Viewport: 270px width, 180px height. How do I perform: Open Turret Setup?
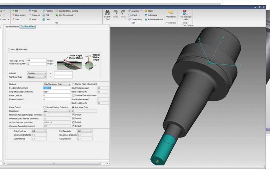135,19
